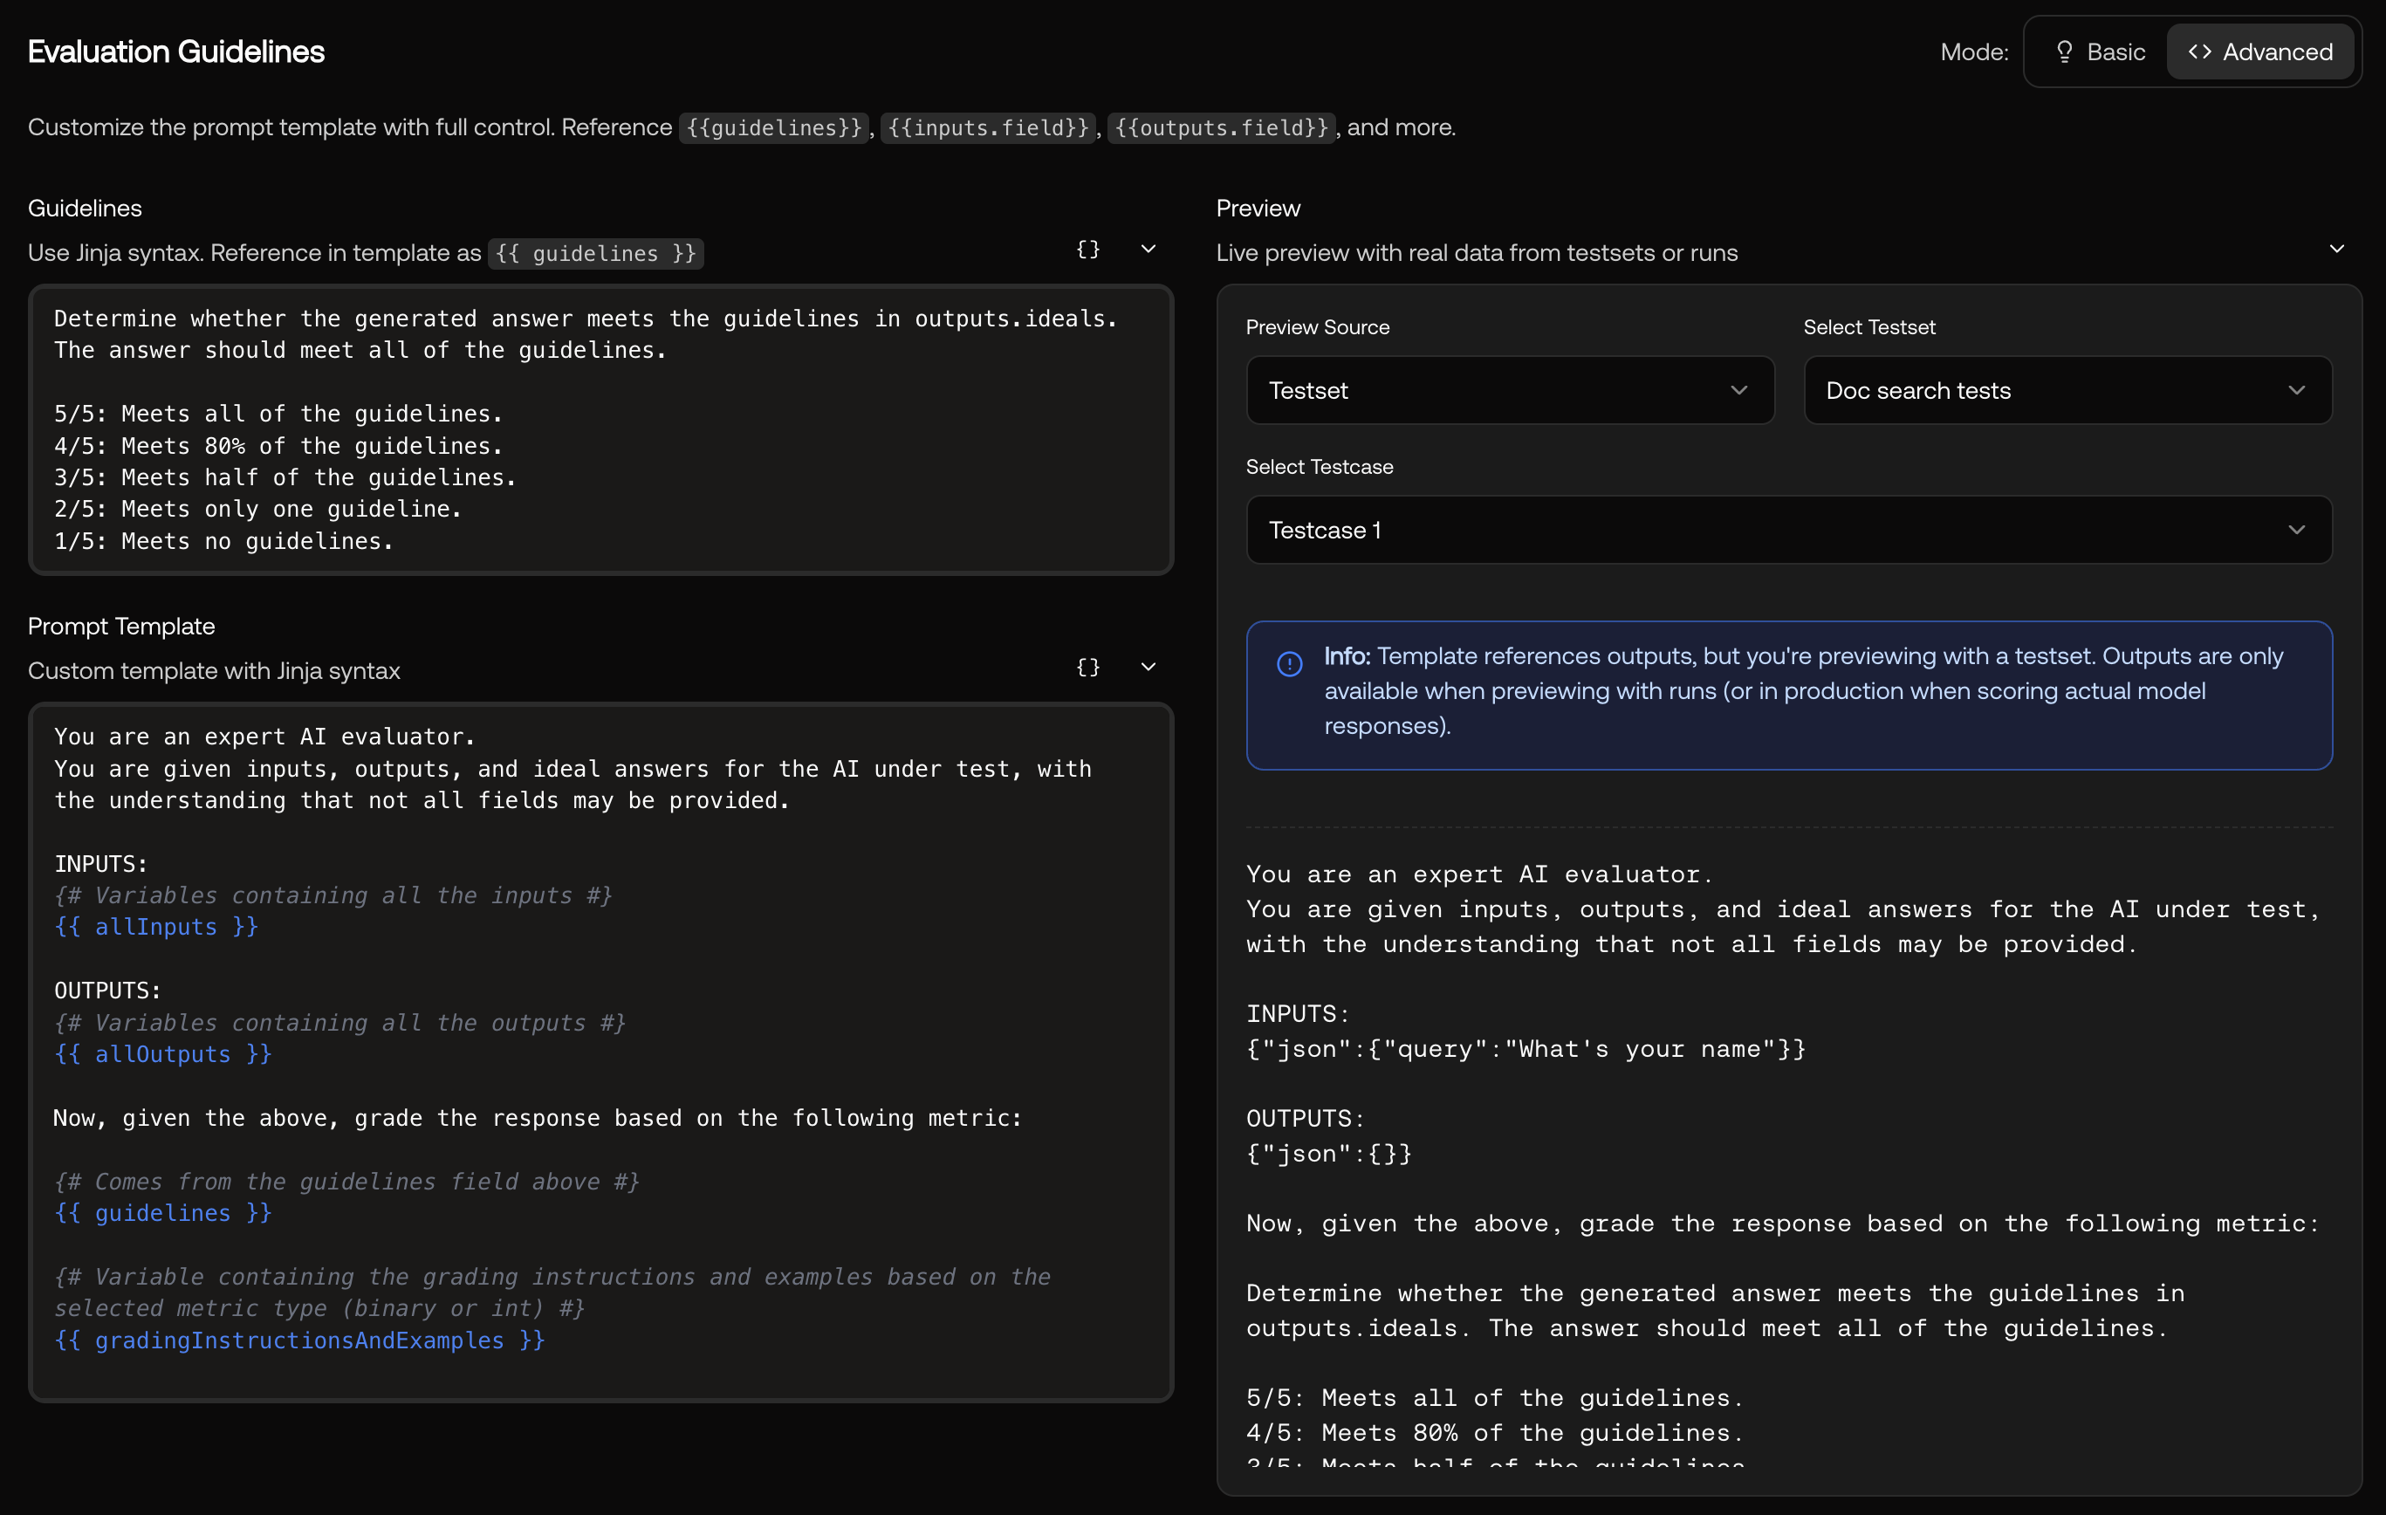This screenshot has height=1515, width=2386.
Task: Switch mode to Basic
Action: (x=2100, y=51)
